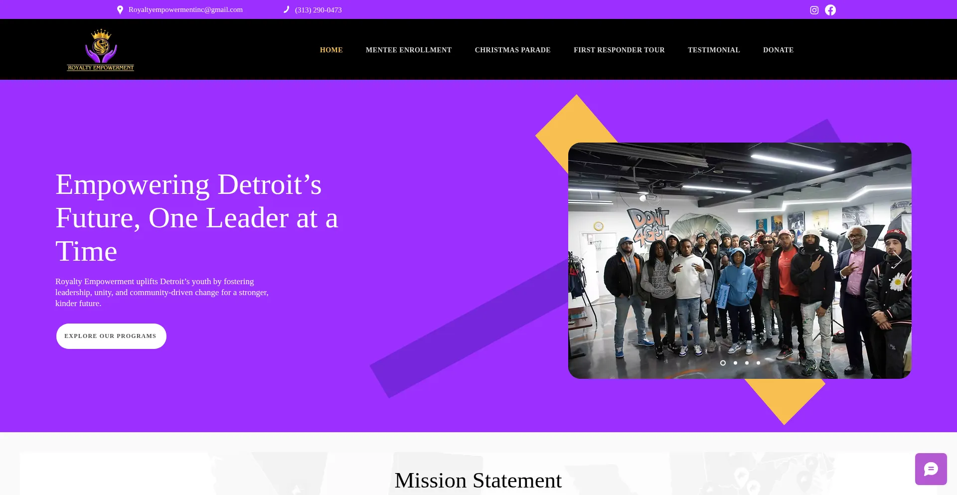Select the third slideshow dot

747,363
